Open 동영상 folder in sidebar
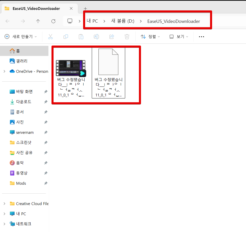This screenshot has height=232, width=246. [22, 173]
